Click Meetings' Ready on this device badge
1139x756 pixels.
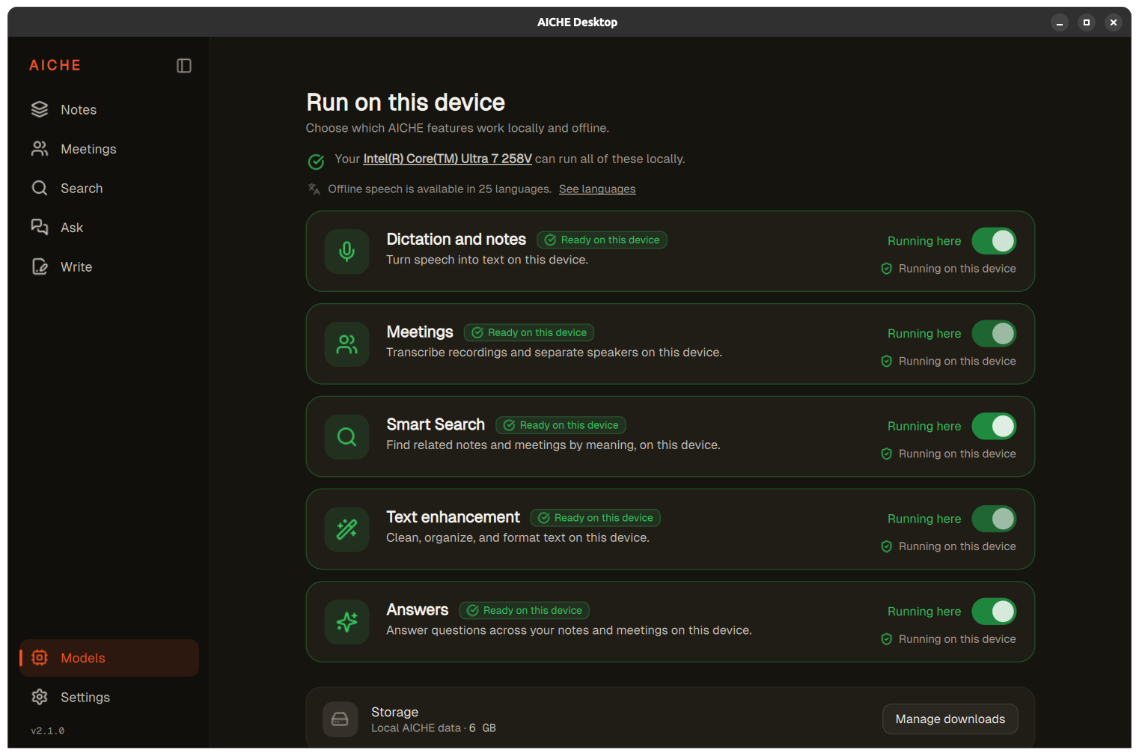(529, 332)
